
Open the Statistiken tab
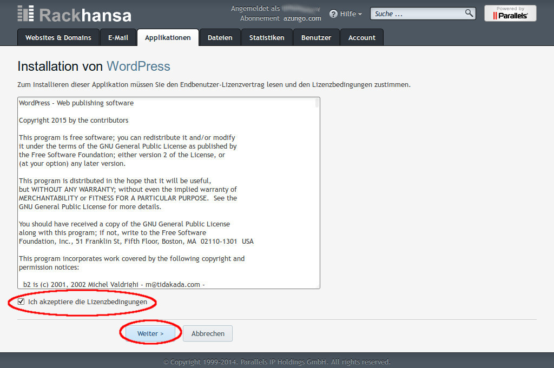coord(267,37)
